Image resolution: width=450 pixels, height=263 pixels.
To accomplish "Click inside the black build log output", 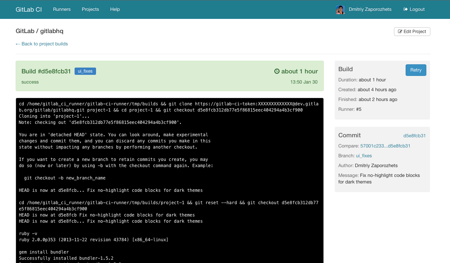I will point(170,174).
